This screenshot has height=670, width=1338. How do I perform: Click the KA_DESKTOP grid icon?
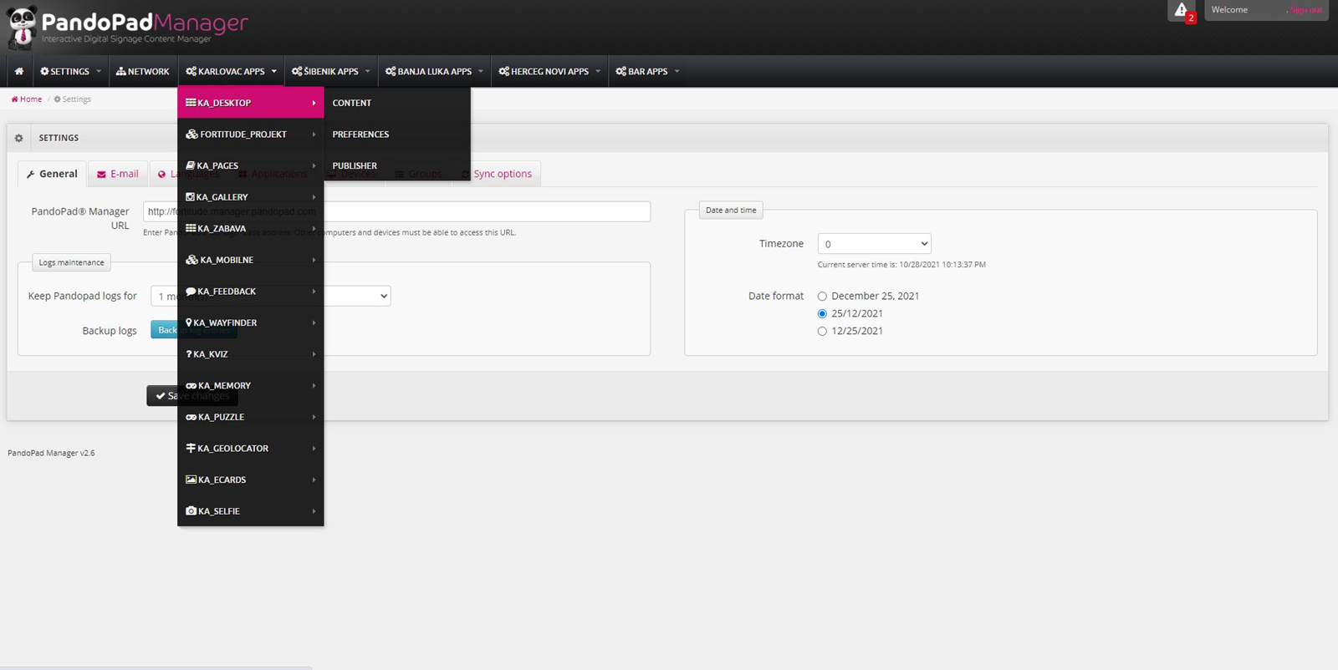(191, 103)
